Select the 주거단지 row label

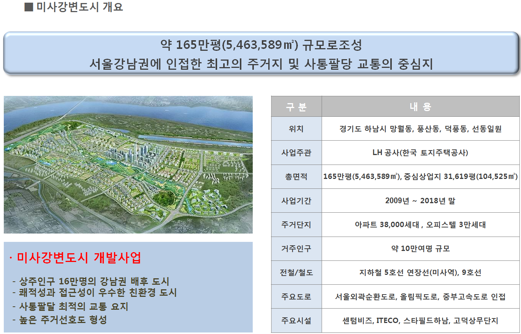pos(296,224)
